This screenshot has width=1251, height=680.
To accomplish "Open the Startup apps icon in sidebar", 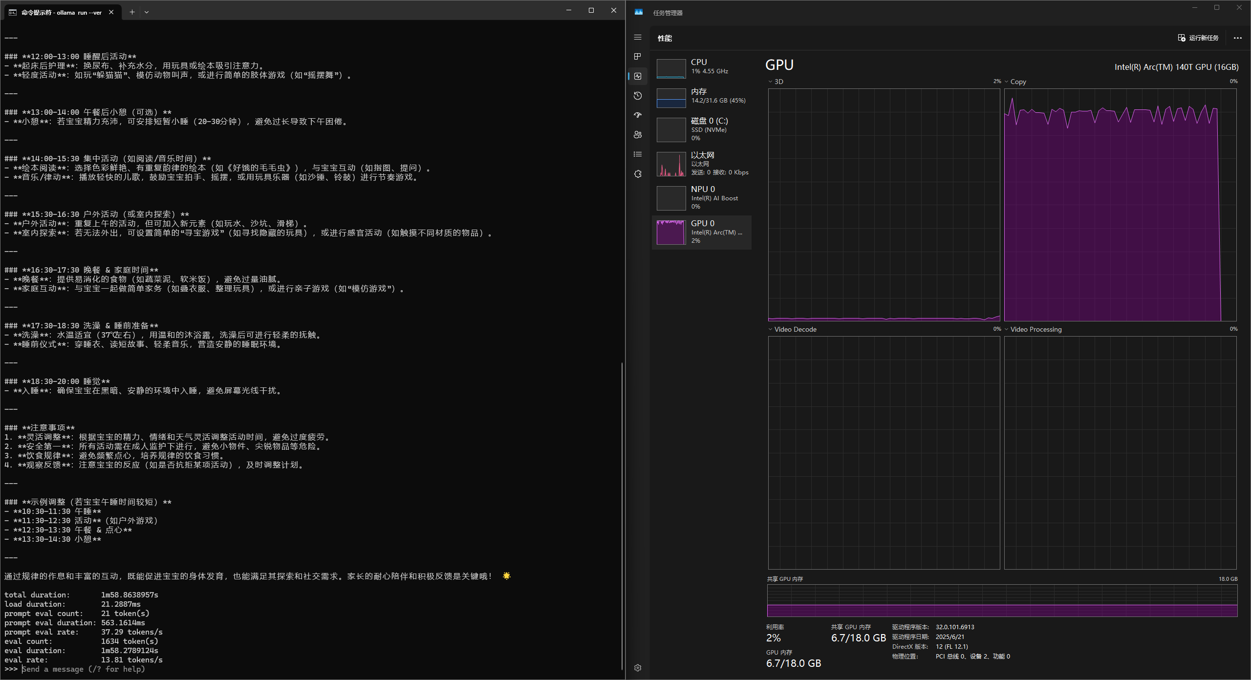I will (x=638, y=115).
